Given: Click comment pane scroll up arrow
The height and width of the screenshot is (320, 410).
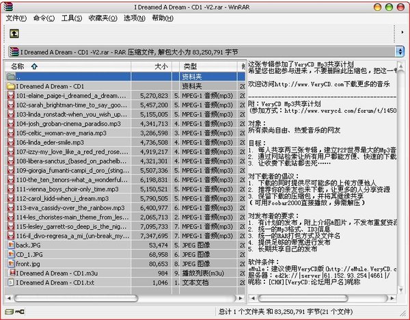Looking at the screenshot, I should tap(400, 66).
